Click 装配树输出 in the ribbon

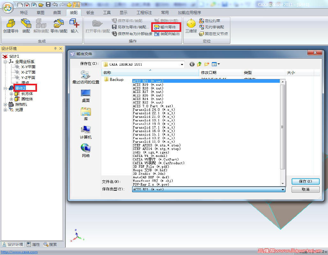(167, 34)
